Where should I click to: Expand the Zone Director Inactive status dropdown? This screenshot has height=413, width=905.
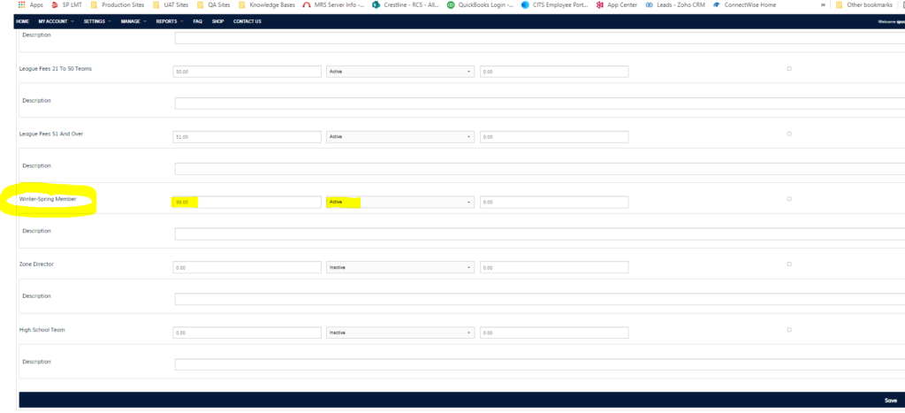tap(399, 267)
